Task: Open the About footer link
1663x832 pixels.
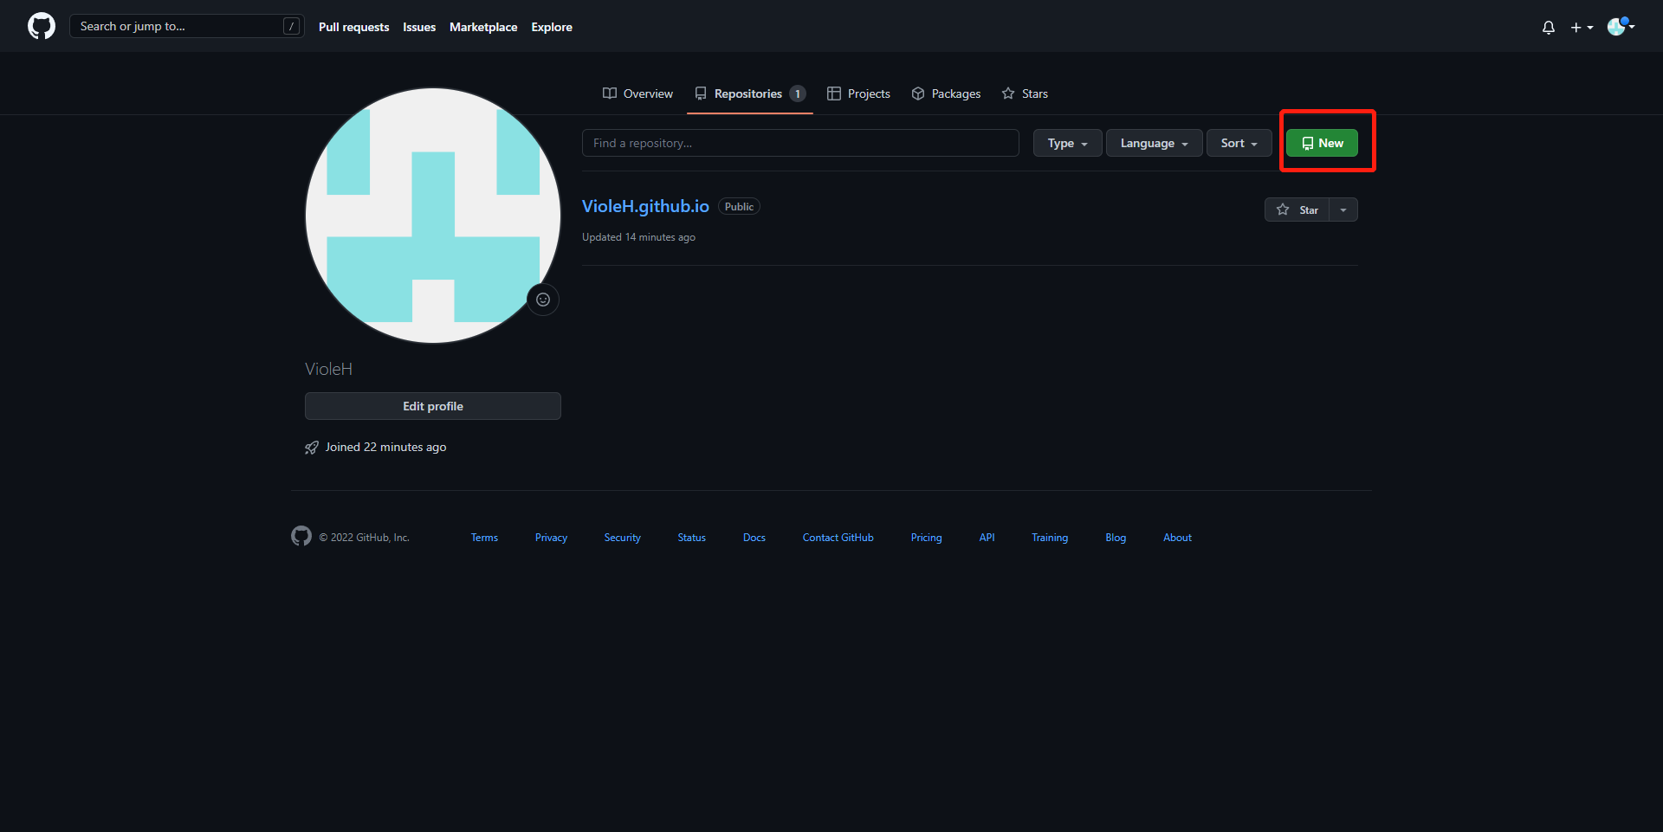Action: click(1177, 538)
